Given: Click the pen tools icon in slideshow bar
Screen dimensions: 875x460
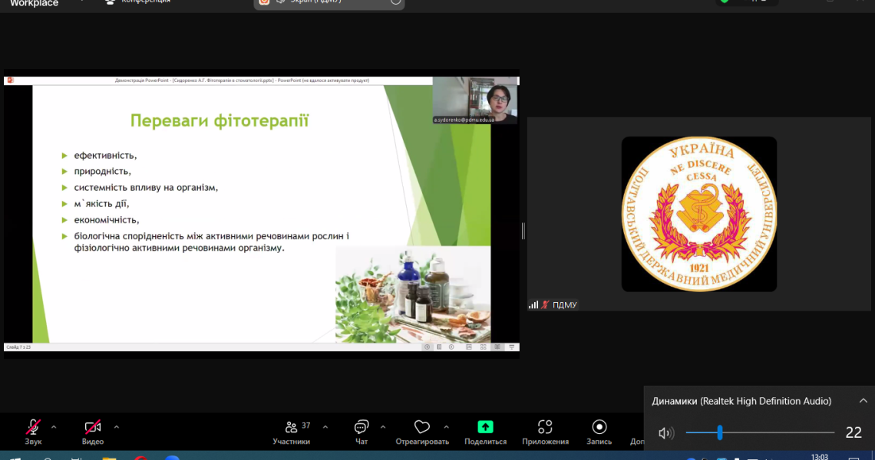Looking at the screenshot, I should 439,347.
